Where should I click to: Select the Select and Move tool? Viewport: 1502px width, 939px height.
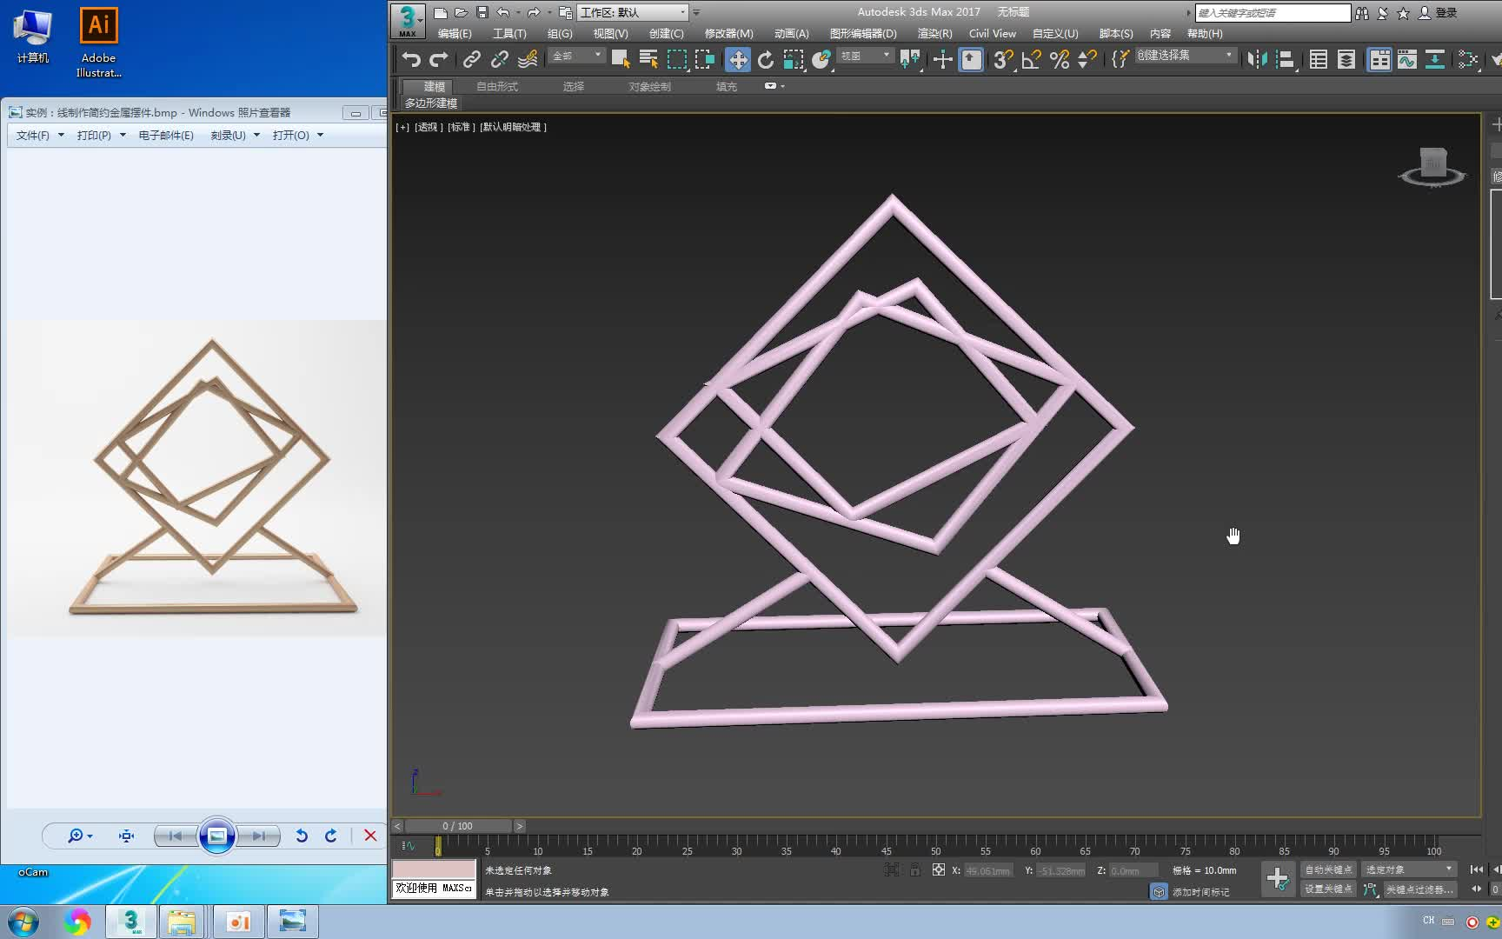pyautogui.click(x=737, y=59)
